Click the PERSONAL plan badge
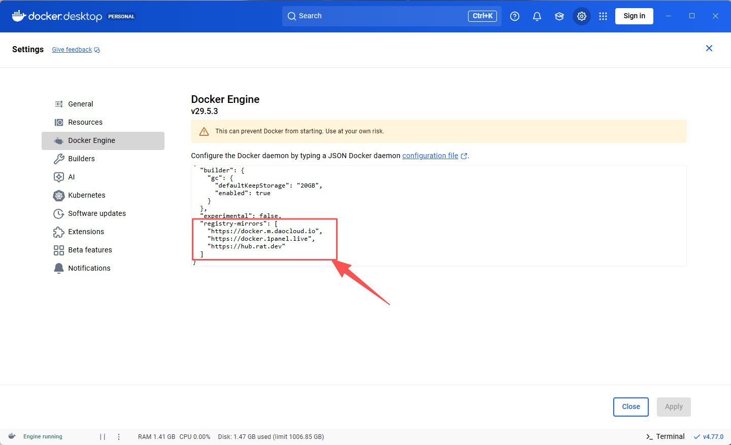 121,17
